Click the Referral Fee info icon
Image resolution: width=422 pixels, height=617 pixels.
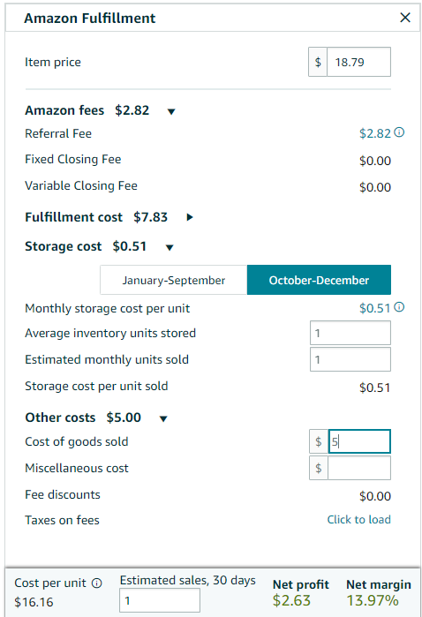[399, 132]
